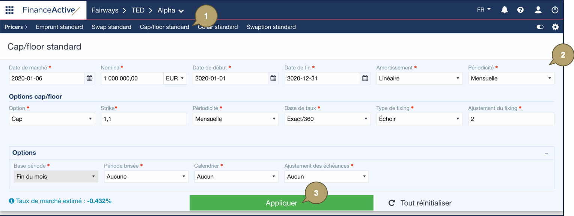This screenshot has width=574, height=216.
Task: Go to Swap standard pricer
Action: [111, 27]
